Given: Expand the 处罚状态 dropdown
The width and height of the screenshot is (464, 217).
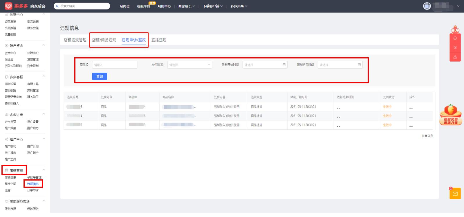Looking at the screenshot, I should 189,65.
